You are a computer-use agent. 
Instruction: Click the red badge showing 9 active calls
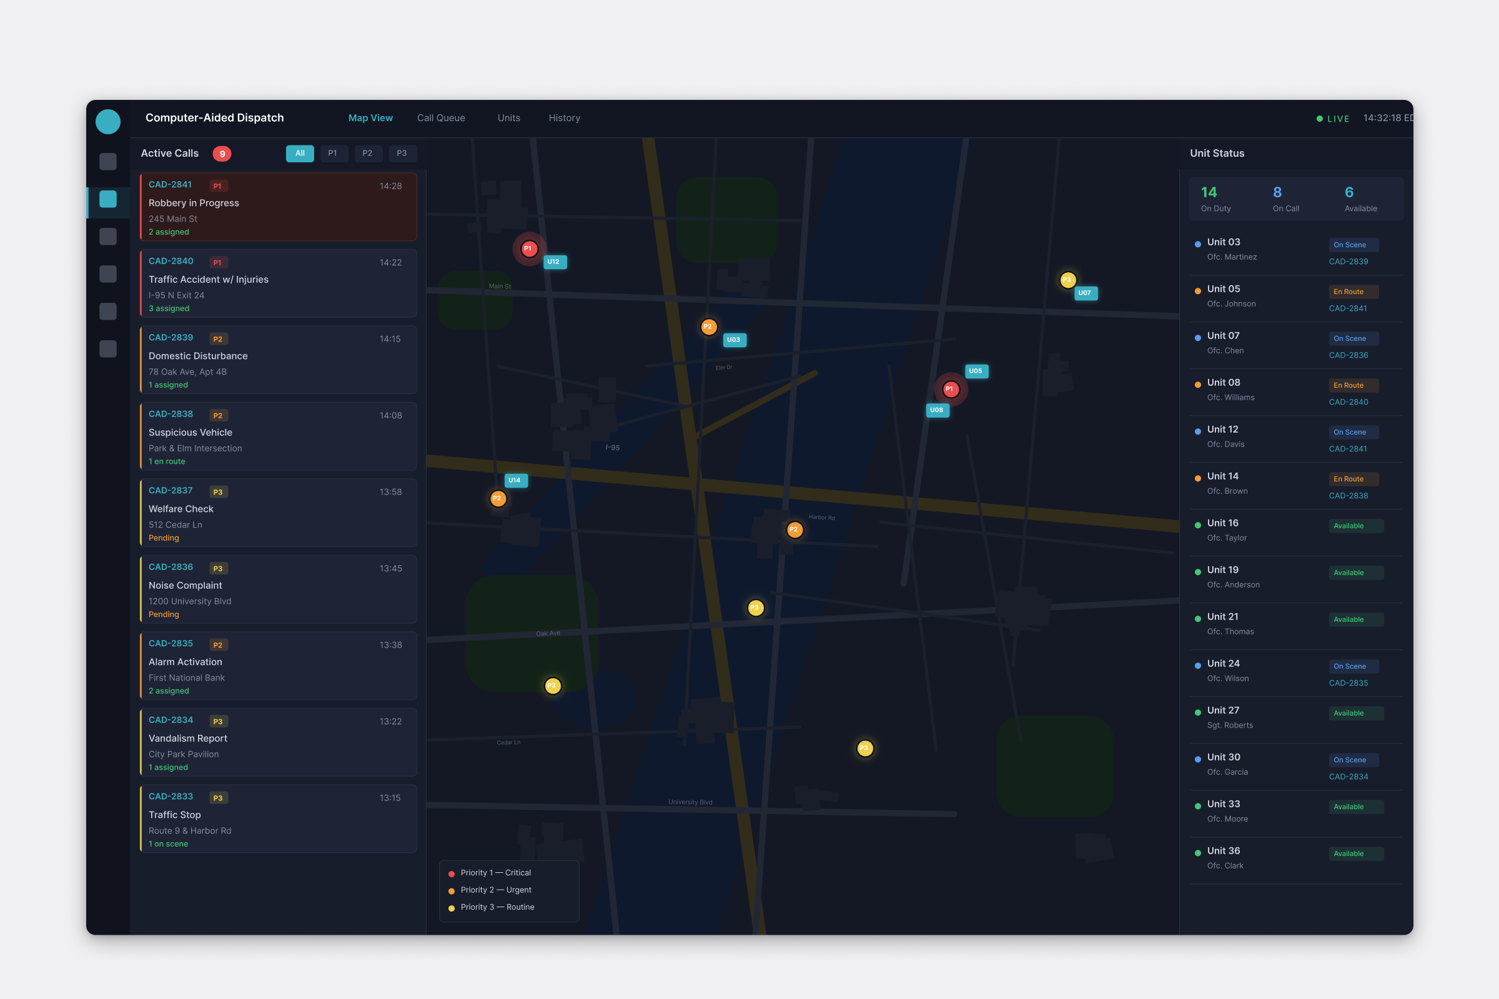click(x=222, y=154)
